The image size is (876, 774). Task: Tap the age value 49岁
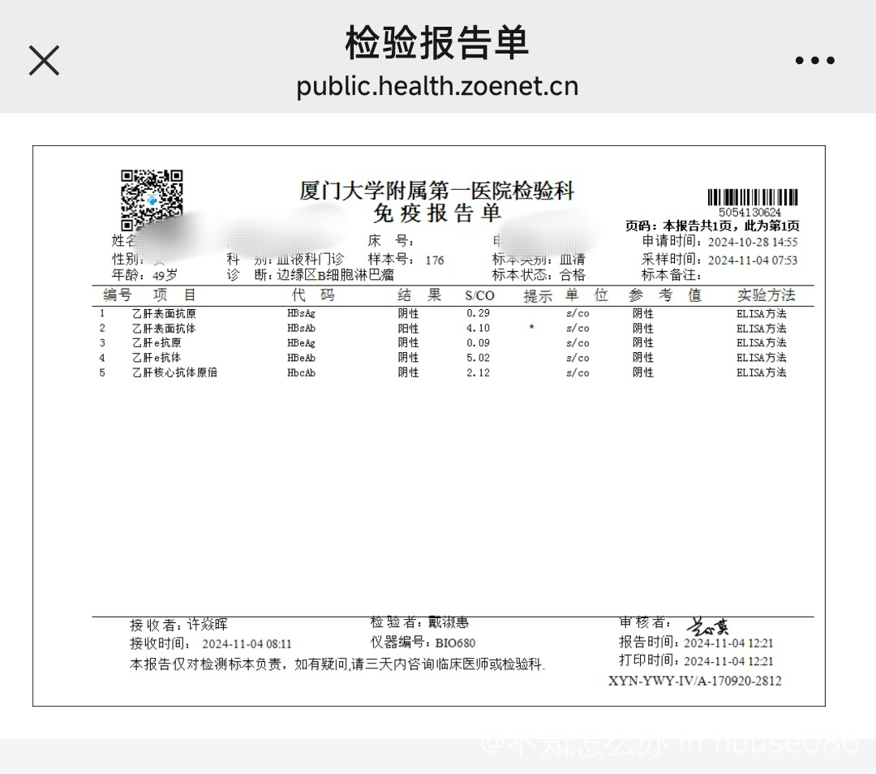tap(165, 276)
